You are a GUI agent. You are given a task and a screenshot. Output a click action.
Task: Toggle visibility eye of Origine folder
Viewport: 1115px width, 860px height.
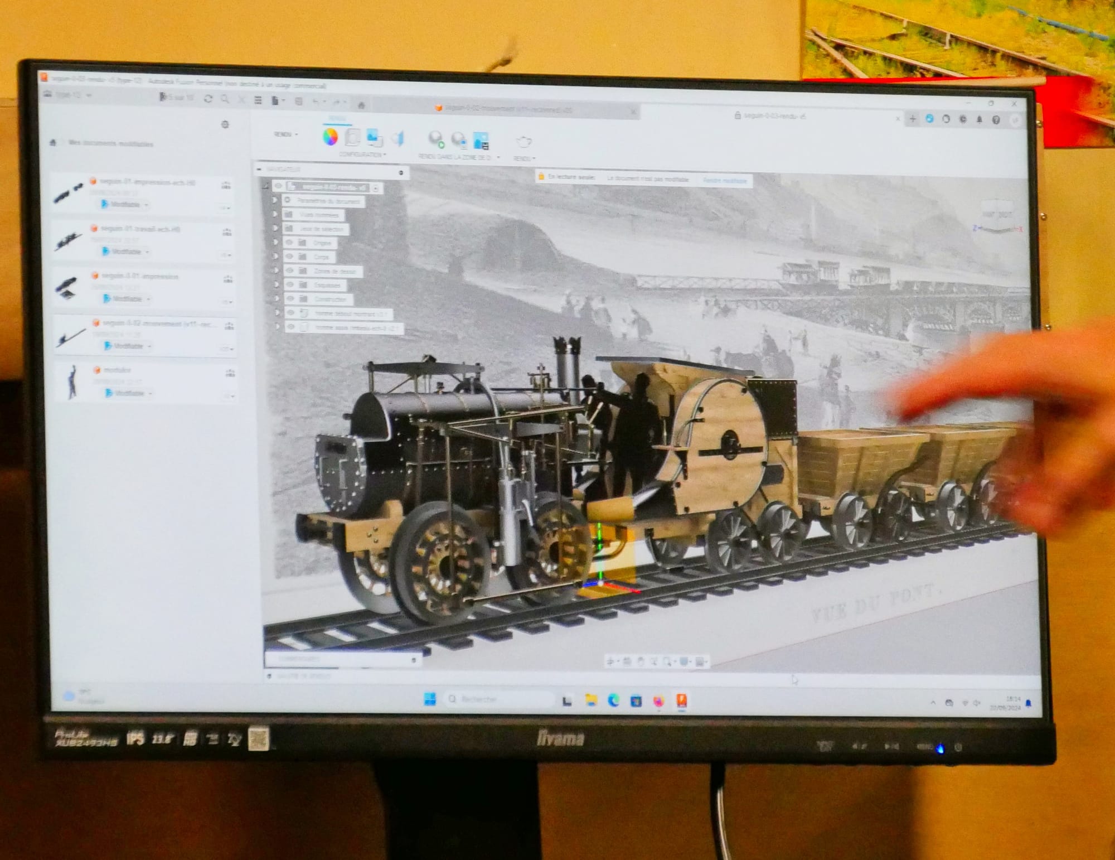[289, 243]
